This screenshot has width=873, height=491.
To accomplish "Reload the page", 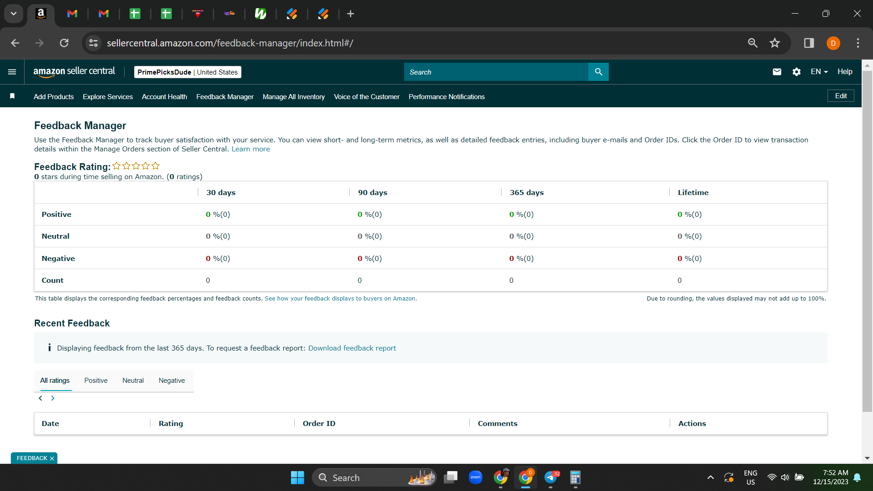I will pos(64,43).
